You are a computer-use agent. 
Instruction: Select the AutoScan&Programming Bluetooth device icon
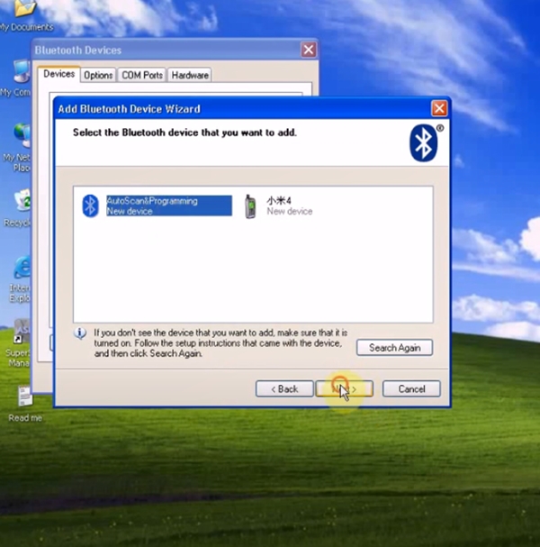pos(90,205)
